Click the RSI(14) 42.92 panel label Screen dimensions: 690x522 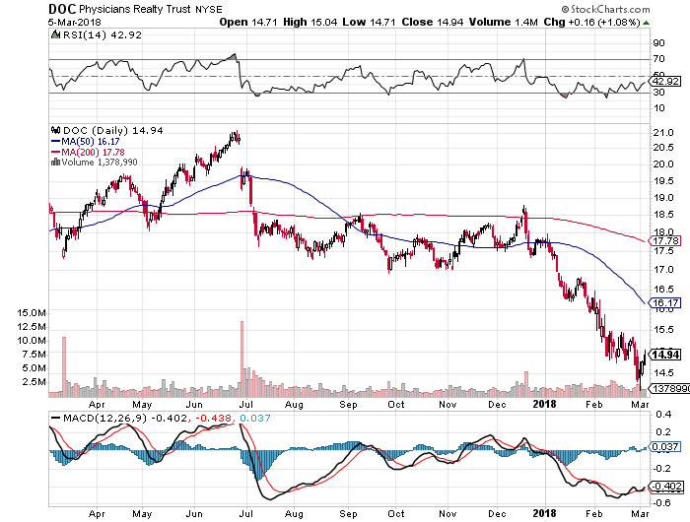(103, 34)
